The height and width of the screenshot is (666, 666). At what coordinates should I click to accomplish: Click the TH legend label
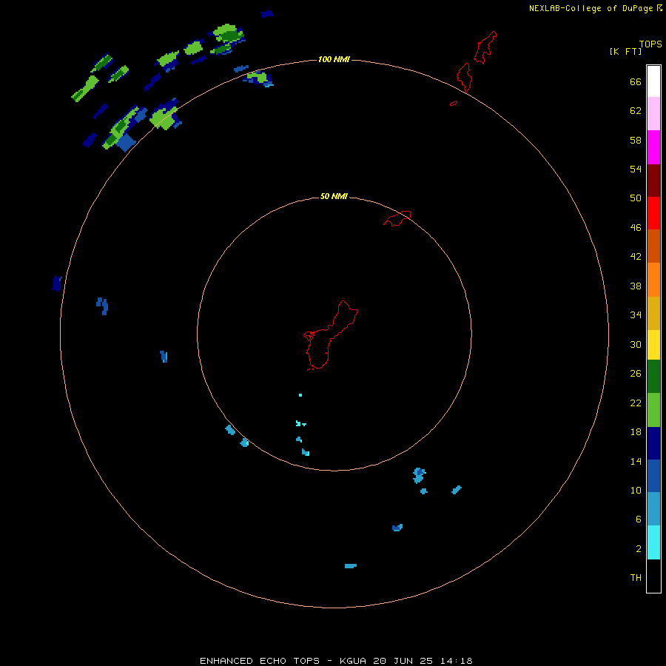click(x=636, y=578)
